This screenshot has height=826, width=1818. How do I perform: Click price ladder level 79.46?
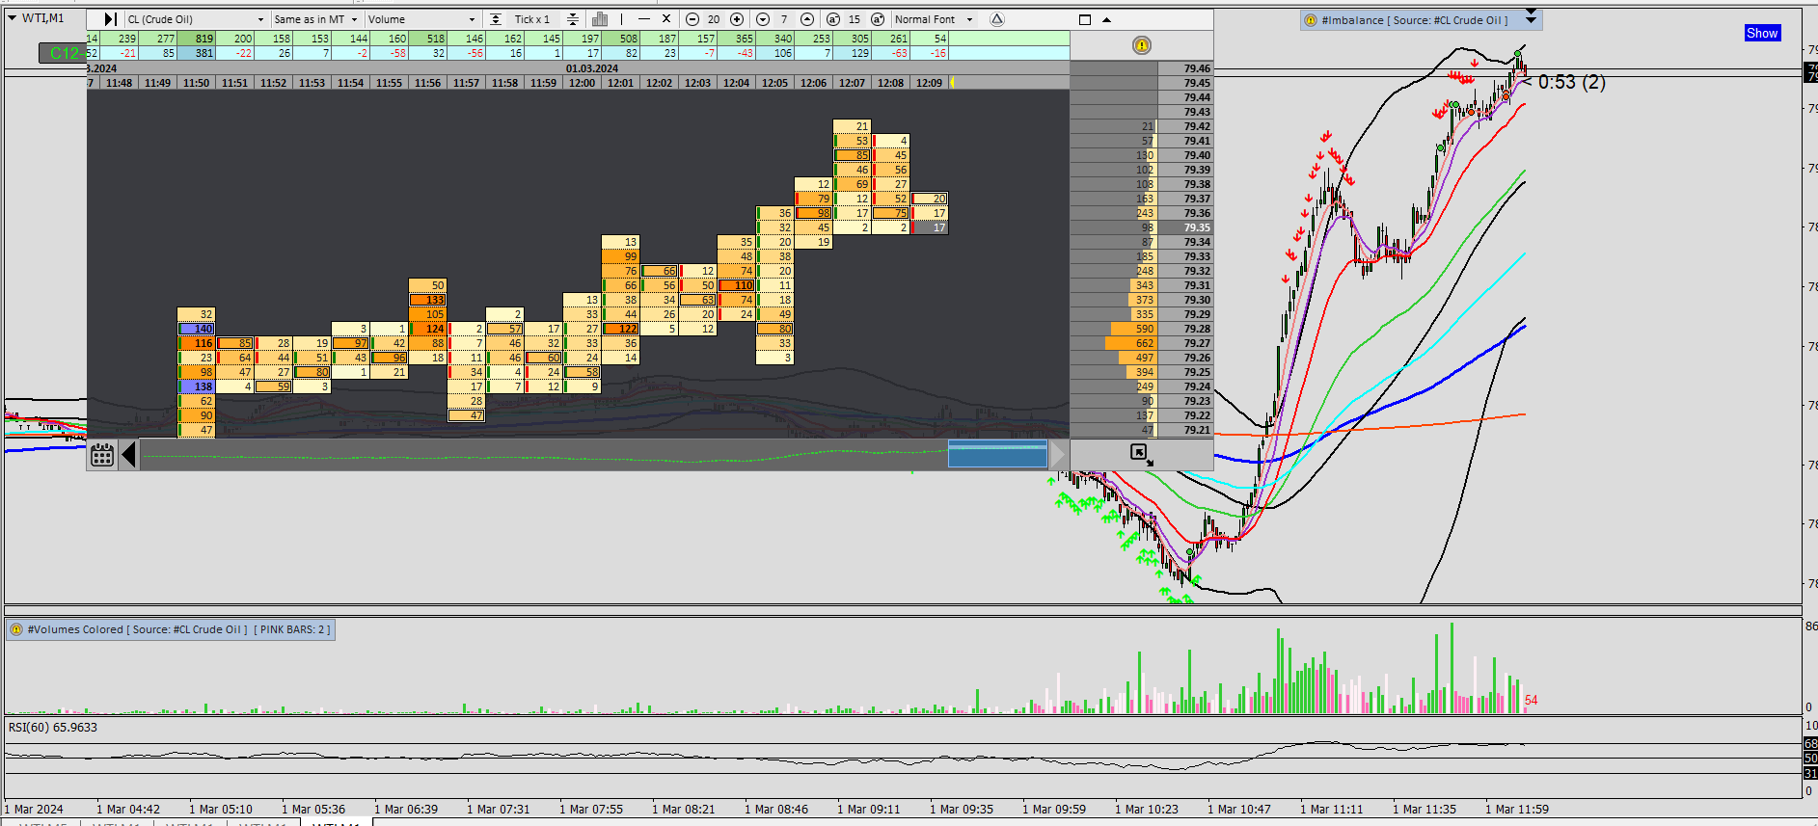pyautogui.click(x=1185, y=68)
